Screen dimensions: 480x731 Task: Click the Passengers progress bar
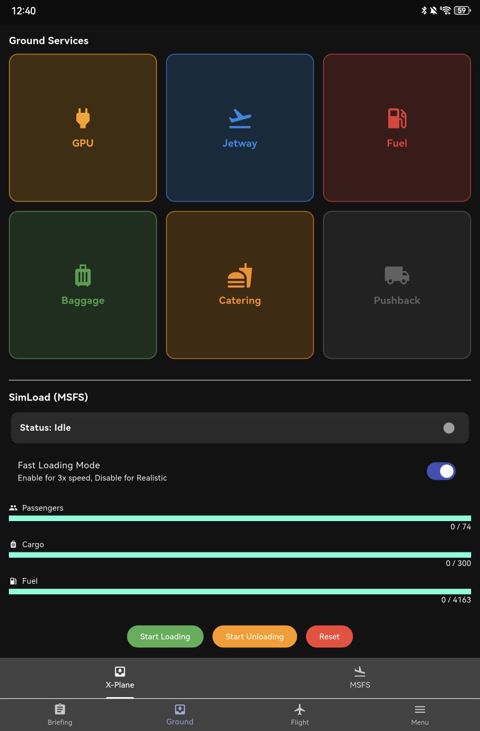pos(240,518)
